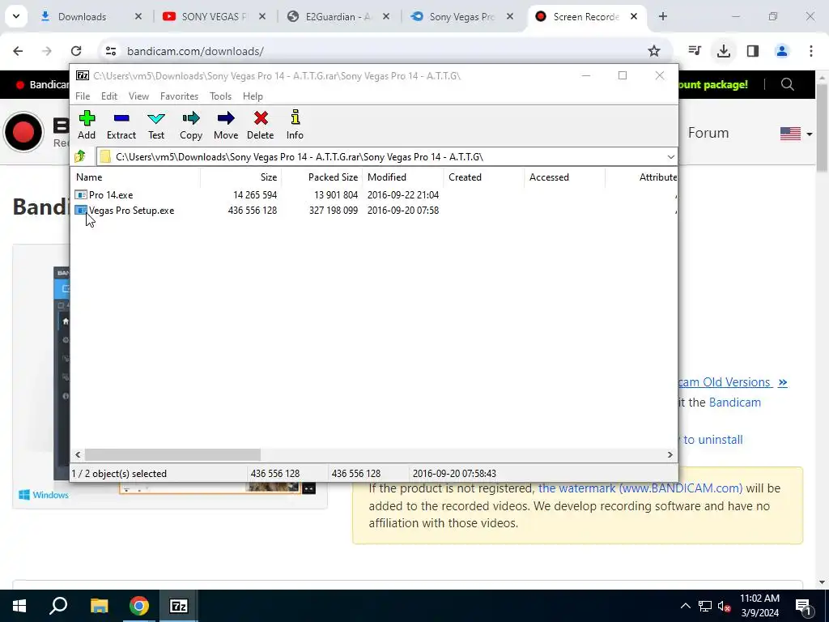
Task: Click the 7-Zip taskbar icon
Action: pos(179,606)
